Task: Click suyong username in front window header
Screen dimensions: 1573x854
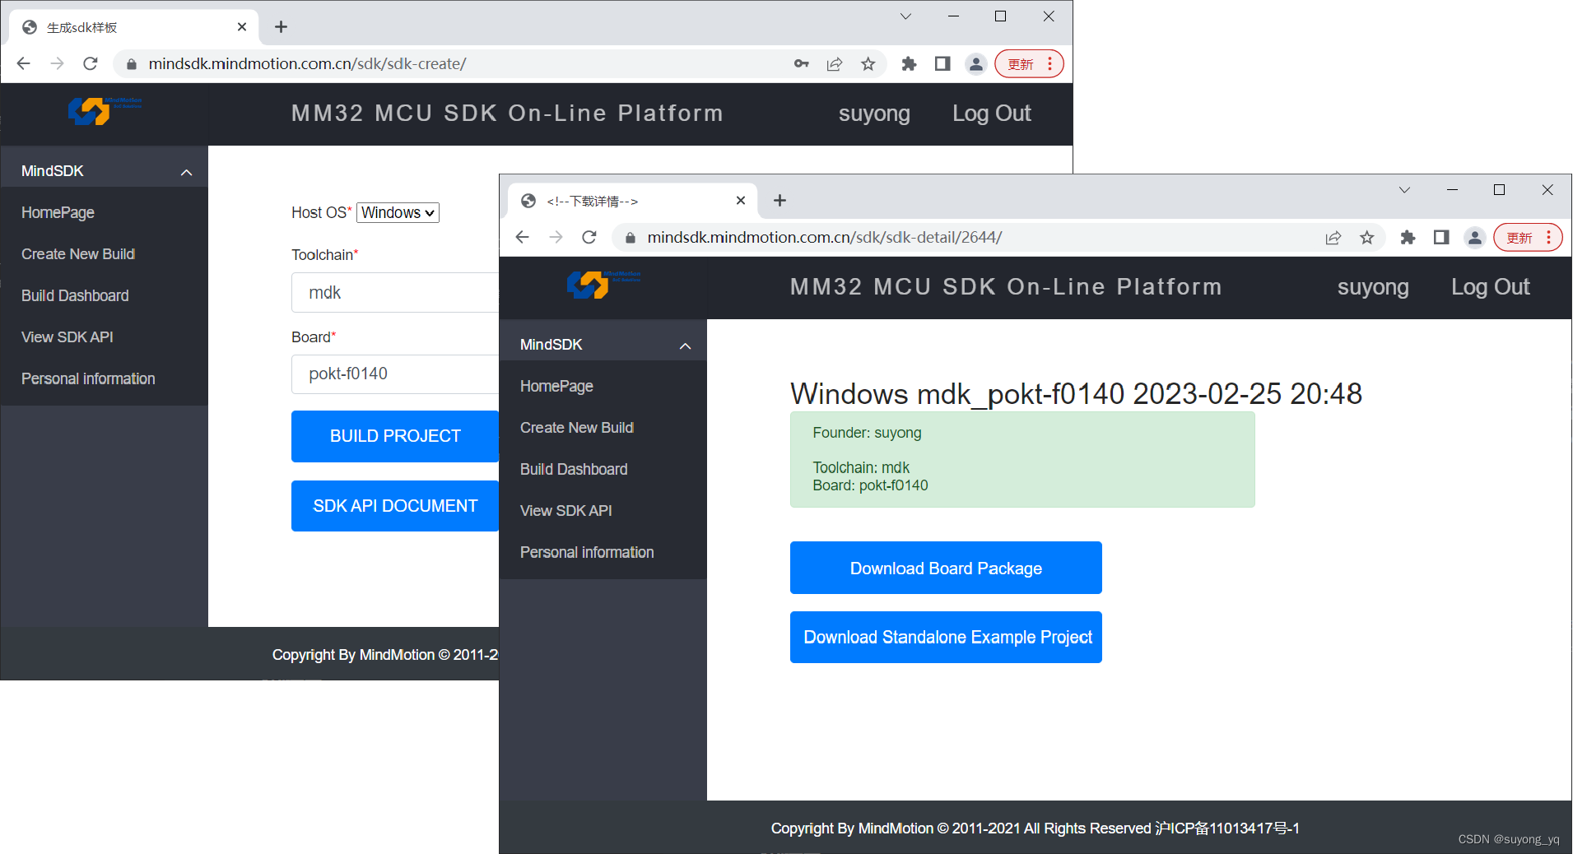Action: click(1373, 287)
